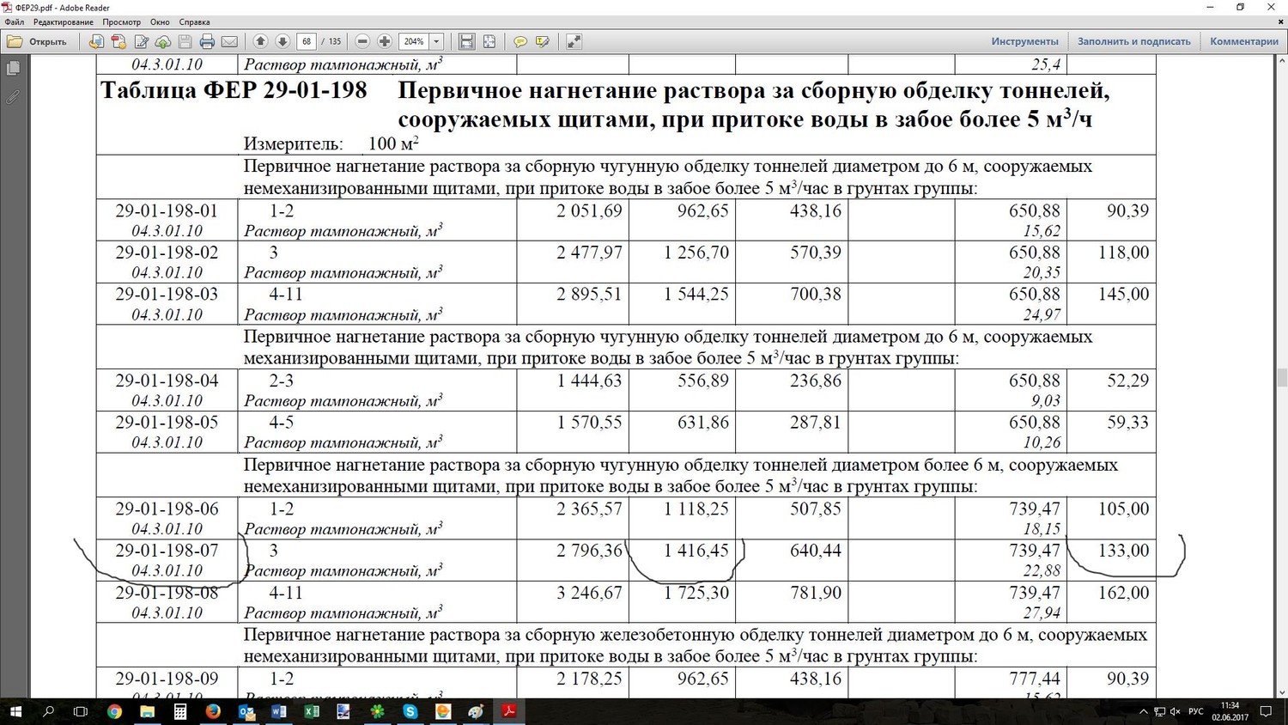This screenshot has width=1288, height=725.
Task: Open Task View from the taskbar
Action: coord(81,711)
